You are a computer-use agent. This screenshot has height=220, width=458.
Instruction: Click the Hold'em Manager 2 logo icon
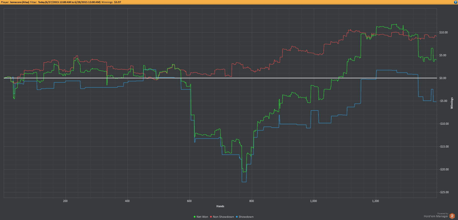click(x=452, y=216)
